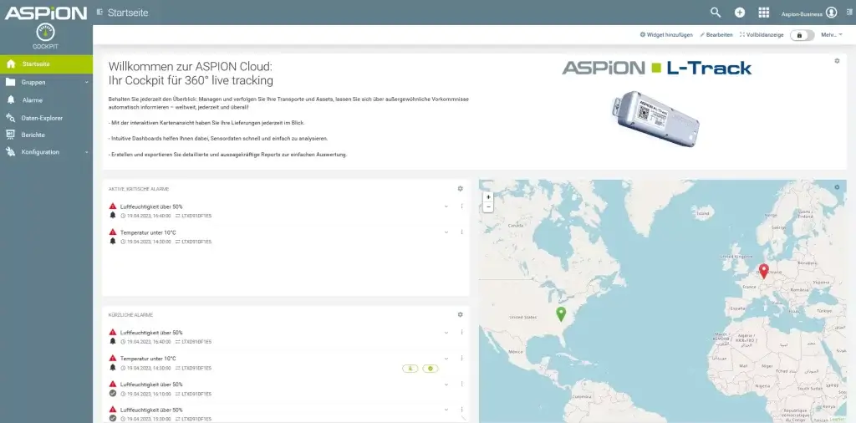Open the Aspion-Business user account icon
Screen dimensions: 856x423
pyautogui.click(x=831, y=13)
